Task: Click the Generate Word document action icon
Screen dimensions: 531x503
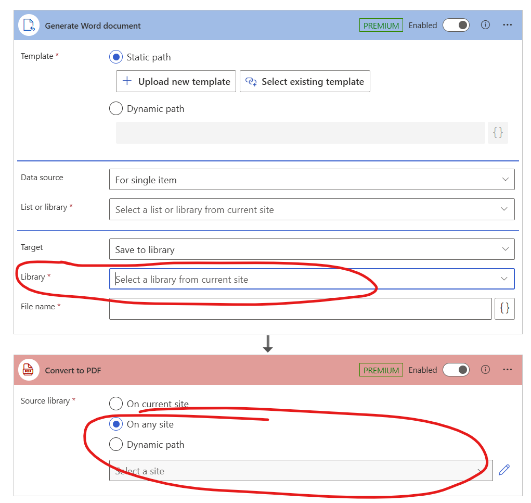Action: point(29,26)
